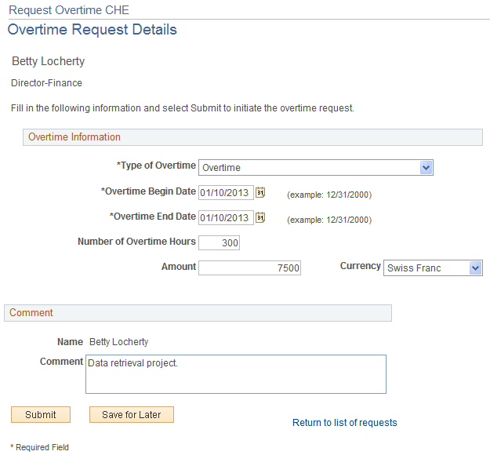This screenshot has height=455, width=490.
Task: Expand the Type of Overtime dropdown
Action: 426,167
